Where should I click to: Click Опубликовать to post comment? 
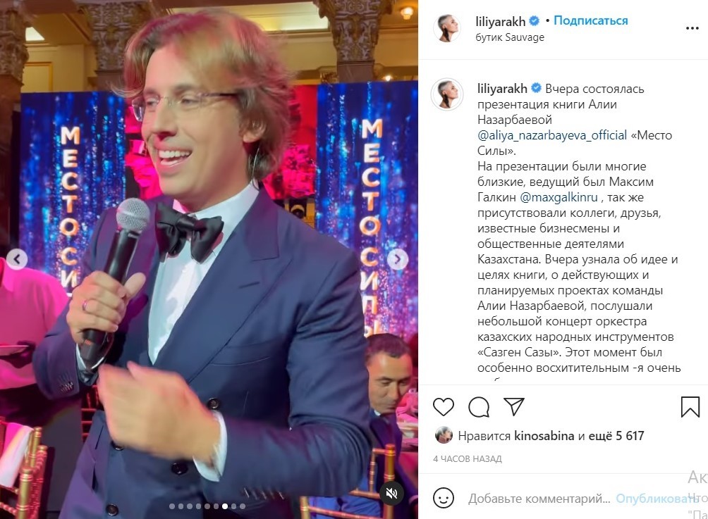657,499
